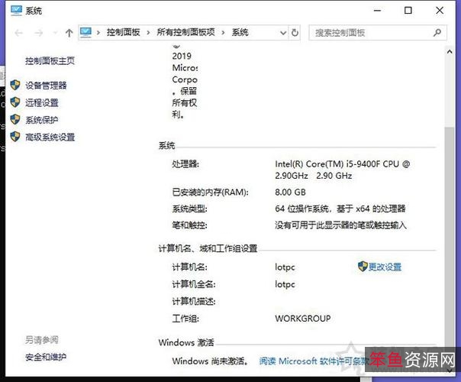Select the RAM value 8.00 GB
This screenshot has width=461, height=382.
pos(290,193)
